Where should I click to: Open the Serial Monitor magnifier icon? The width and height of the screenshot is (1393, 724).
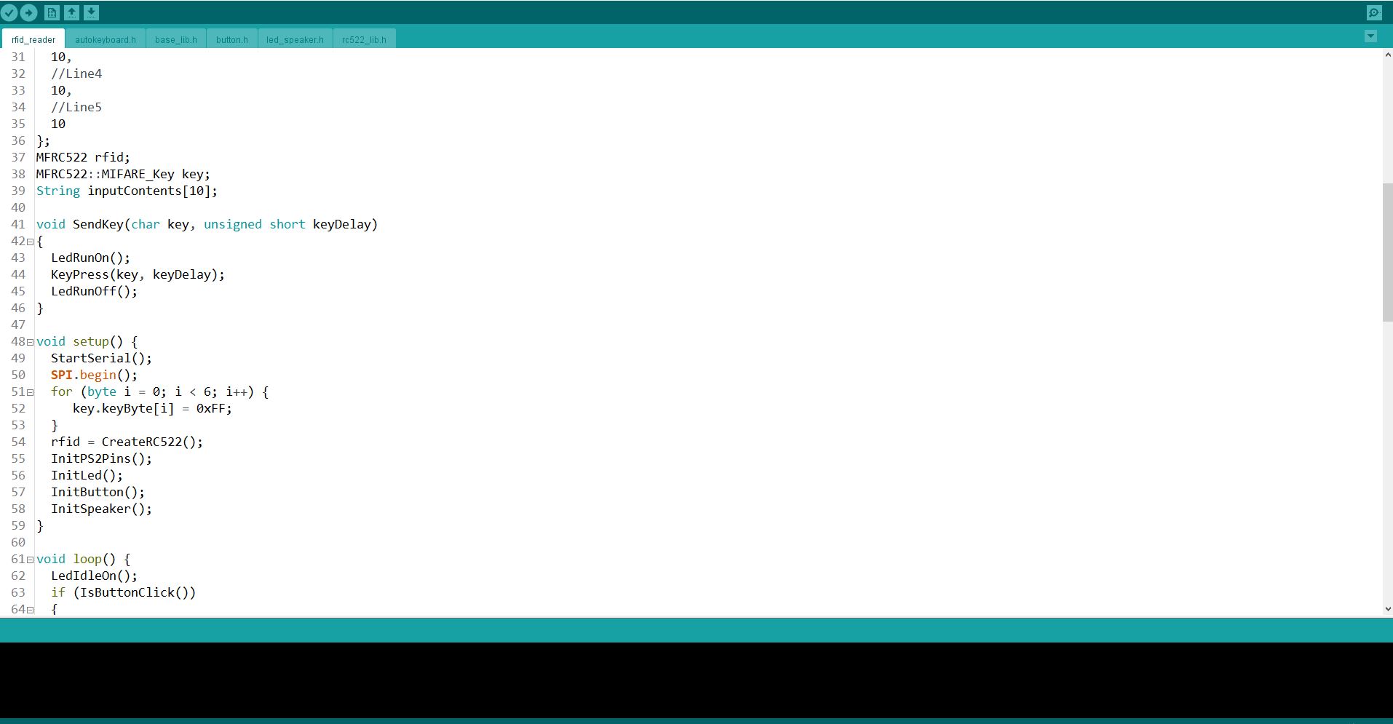1373,12
